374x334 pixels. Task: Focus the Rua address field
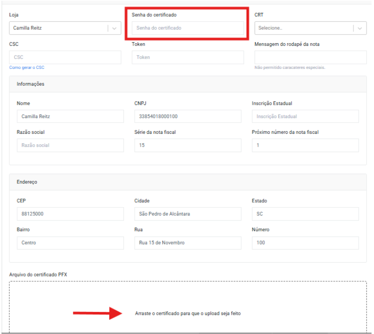tap(188, 243)
